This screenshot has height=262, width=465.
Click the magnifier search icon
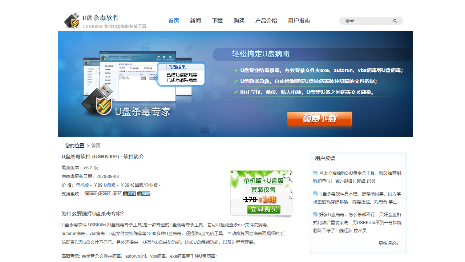pyautogui.click(x=395, y=21)
